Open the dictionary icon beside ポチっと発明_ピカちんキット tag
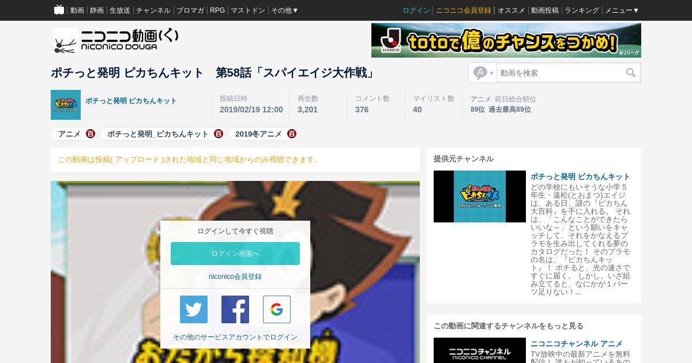The height and width of the screenshot is (363, 692). [x=219, y=134]
